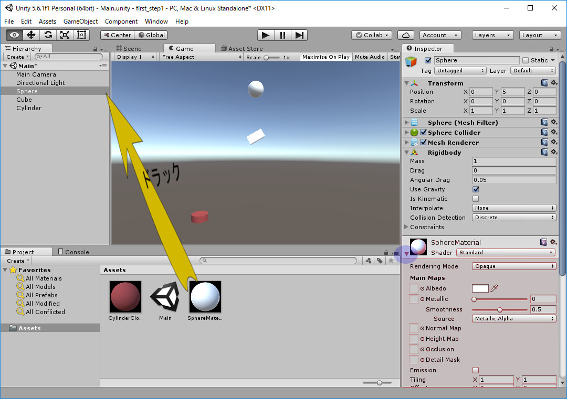567x399 pixels.
Task: Enable the Is Kinematic checkbox
Action: click(x=476, y=199)
